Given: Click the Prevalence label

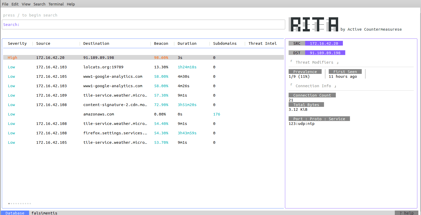Looking at the screenshot, I should click(x=305, y=72).
